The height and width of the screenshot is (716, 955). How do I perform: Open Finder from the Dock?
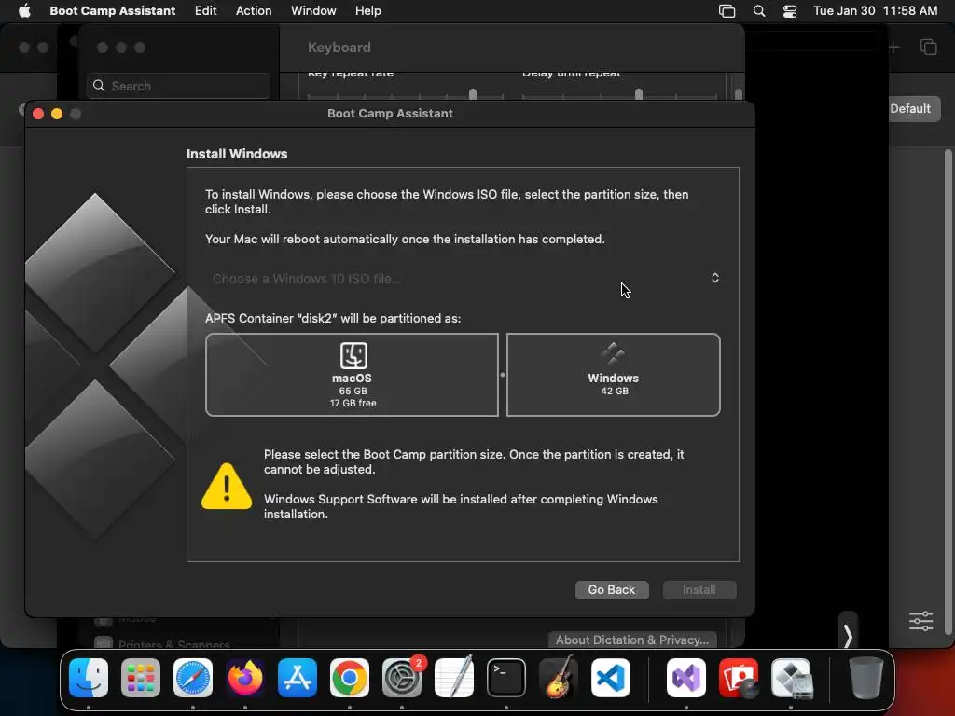coord(89,678)
